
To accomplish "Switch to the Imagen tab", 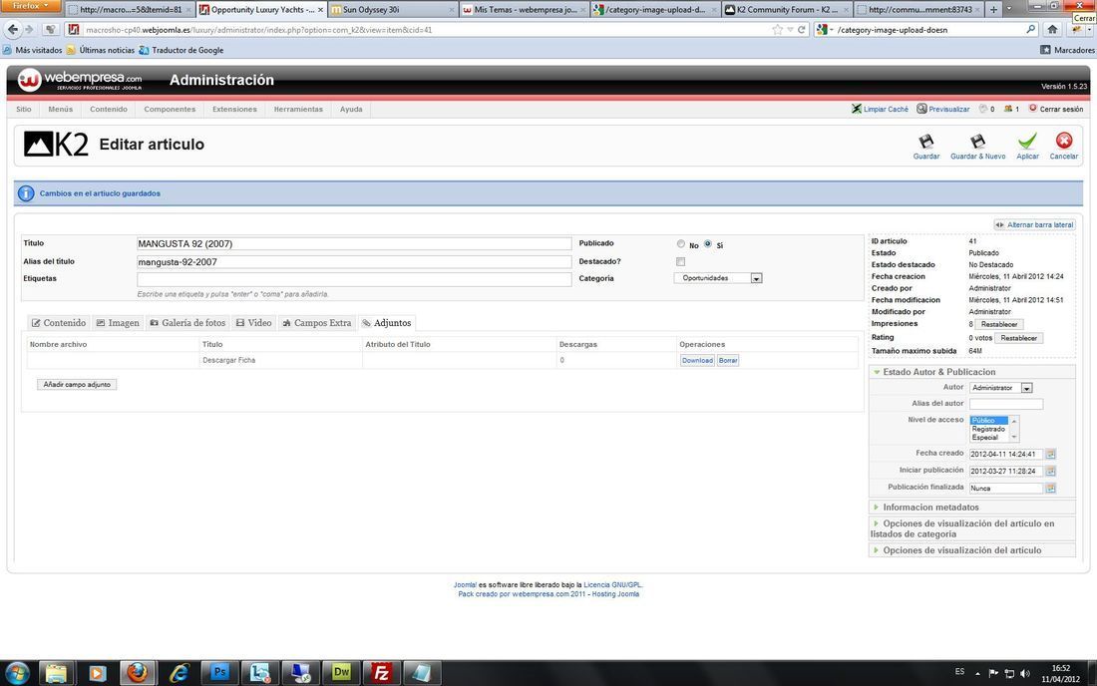I will 118,323.
